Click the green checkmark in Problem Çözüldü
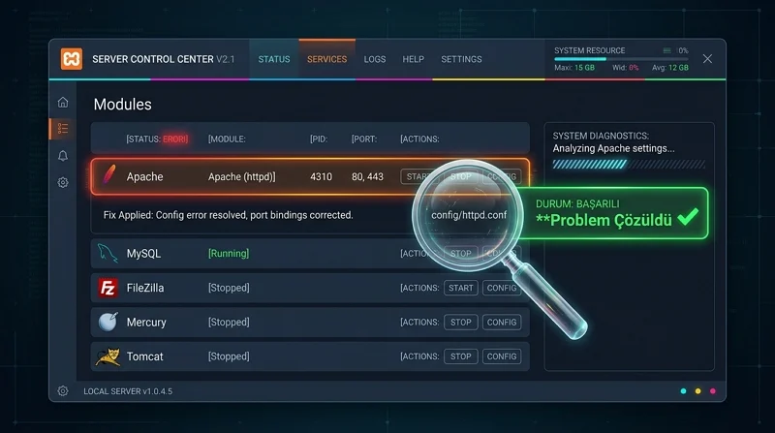The height and width of the screenshot is (433, 775). coord(688,217)
